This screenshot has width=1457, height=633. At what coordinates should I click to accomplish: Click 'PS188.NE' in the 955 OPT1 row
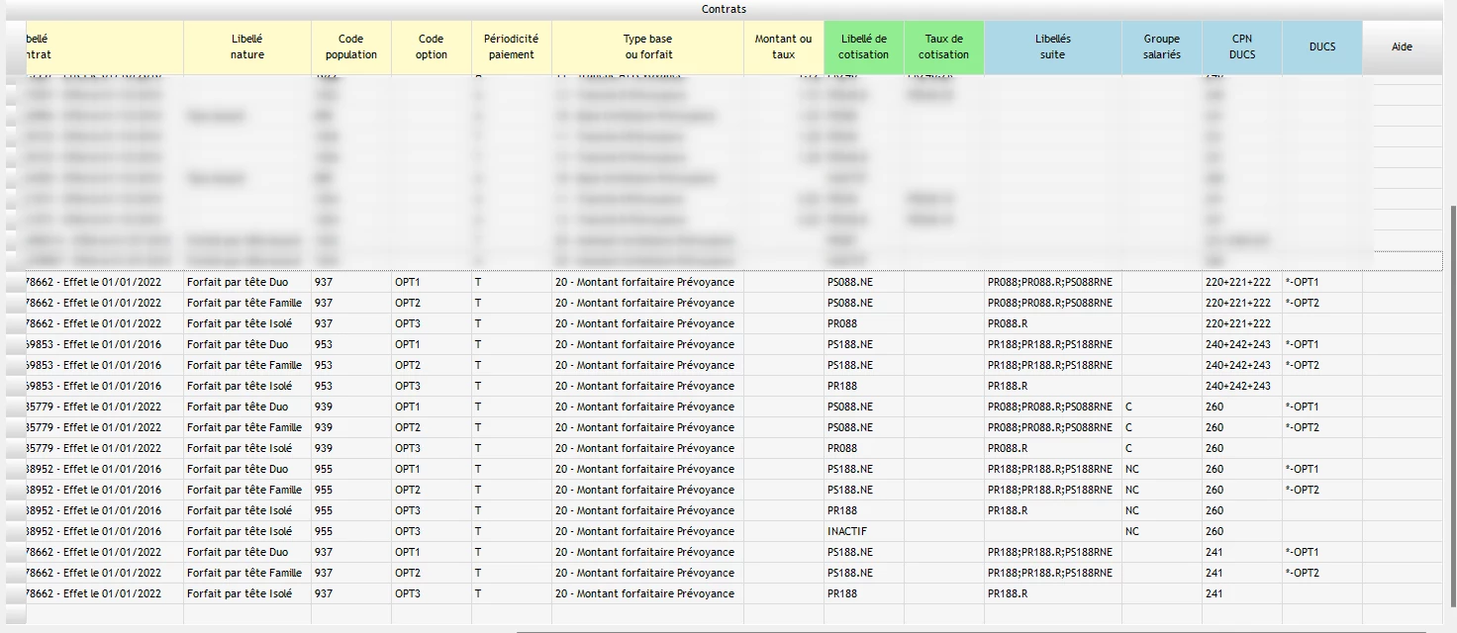pyautogui.click(x=850, y=469)
